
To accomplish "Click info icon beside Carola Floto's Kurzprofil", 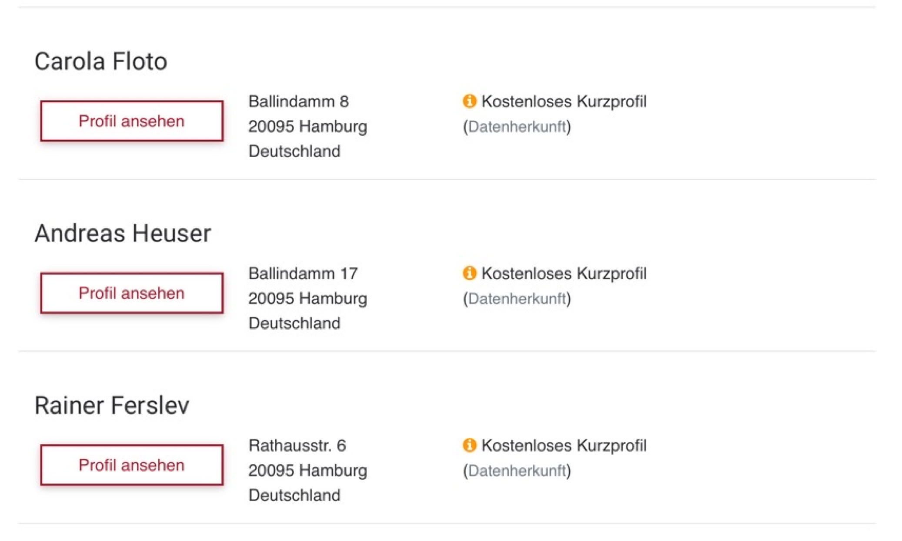I will [x=469, y=101].
